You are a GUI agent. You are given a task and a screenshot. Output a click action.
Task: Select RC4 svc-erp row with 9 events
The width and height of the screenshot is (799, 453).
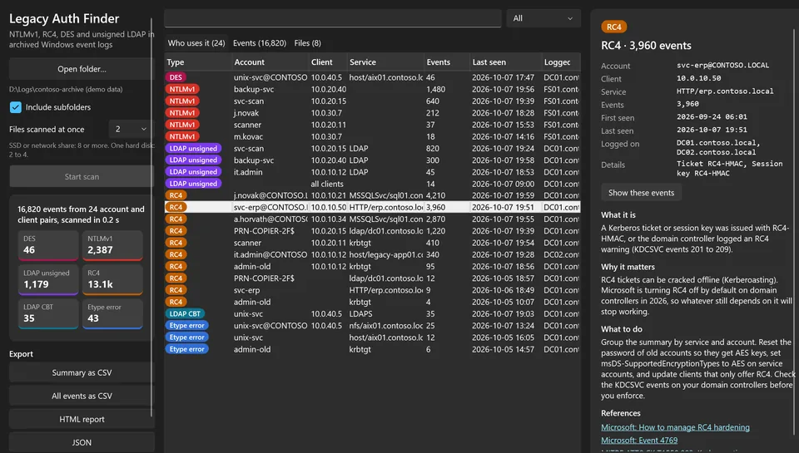point(373,290)
